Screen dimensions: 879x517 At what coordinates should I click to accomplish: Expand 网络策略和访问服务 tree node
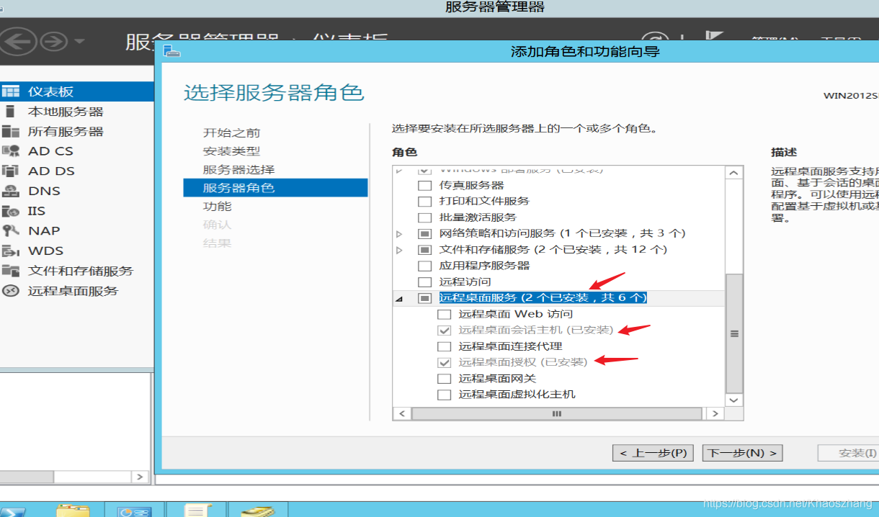pyautogui.click(x=400, y=233)
